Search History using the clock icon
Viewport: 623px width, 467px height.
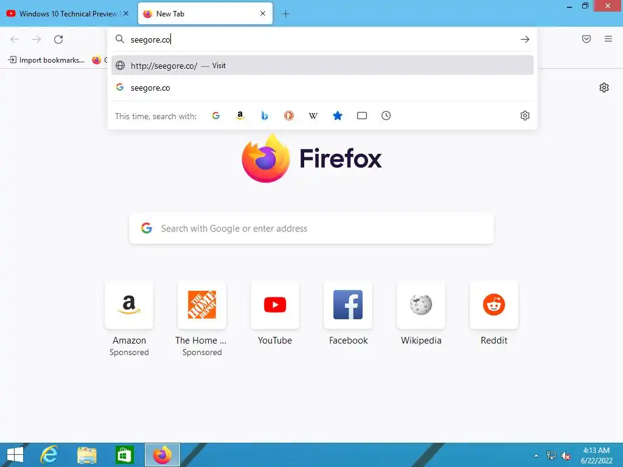coord(386,116)
